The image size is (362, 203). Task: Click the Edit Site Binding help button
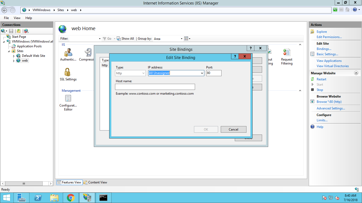pyautogui.click(x=235, y=56)
